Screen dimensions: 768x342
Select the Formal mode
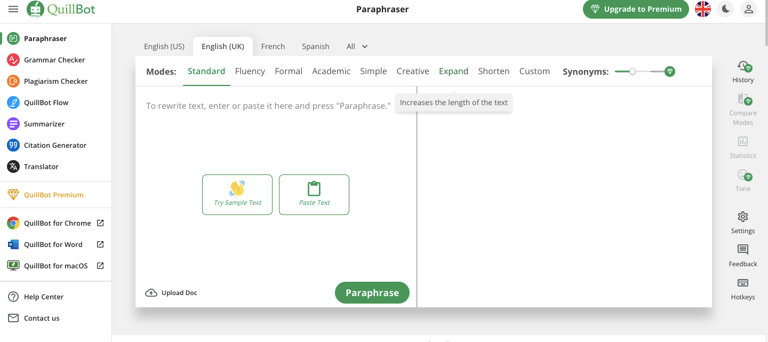click(289, 71)
